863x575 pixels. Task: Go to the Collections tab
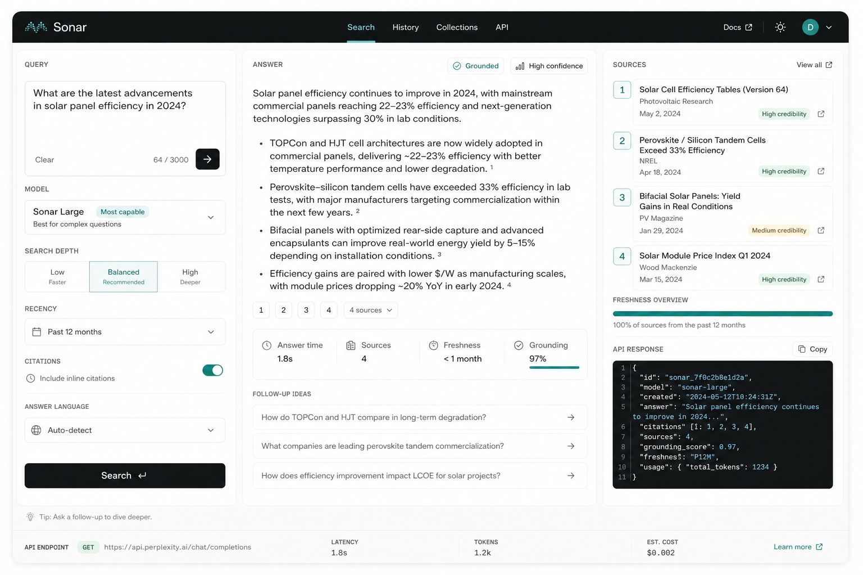(x=457, y=27)
